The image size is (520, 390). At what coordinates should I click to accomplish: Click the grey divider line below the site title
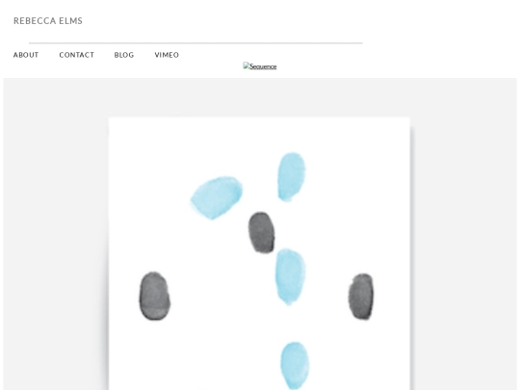tap(195, 43)
